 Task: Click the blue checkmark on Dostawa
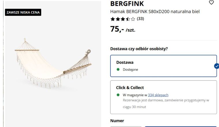tap(216, 66)
